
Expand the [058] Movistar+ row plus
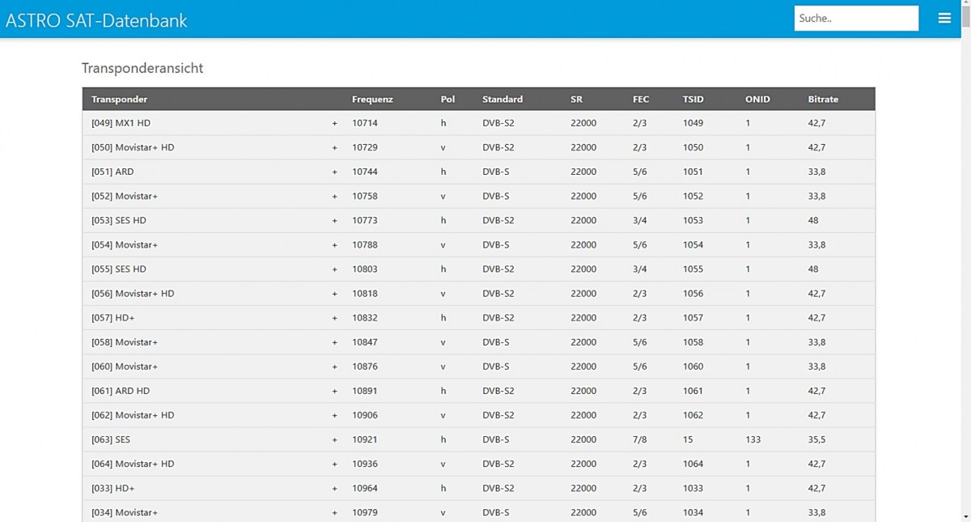[x=334, y=342]
